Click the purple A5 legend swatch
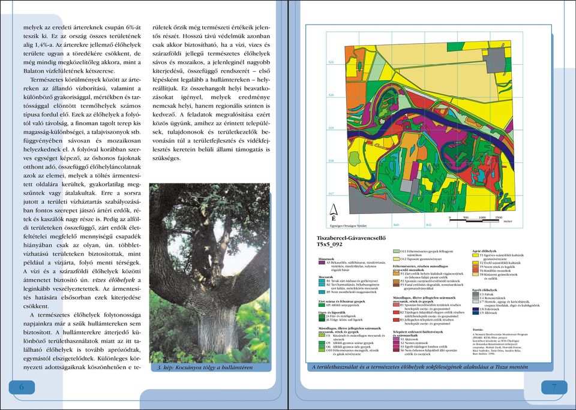This screenshot has width=576, height=410. 322,263
